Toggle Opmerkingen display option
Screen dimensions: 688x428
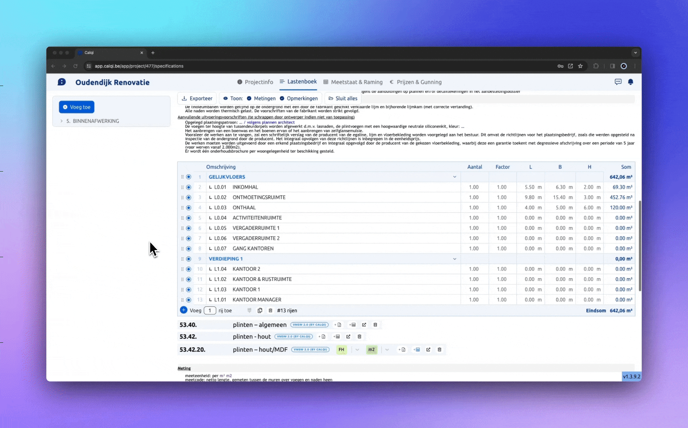point(298,99)
